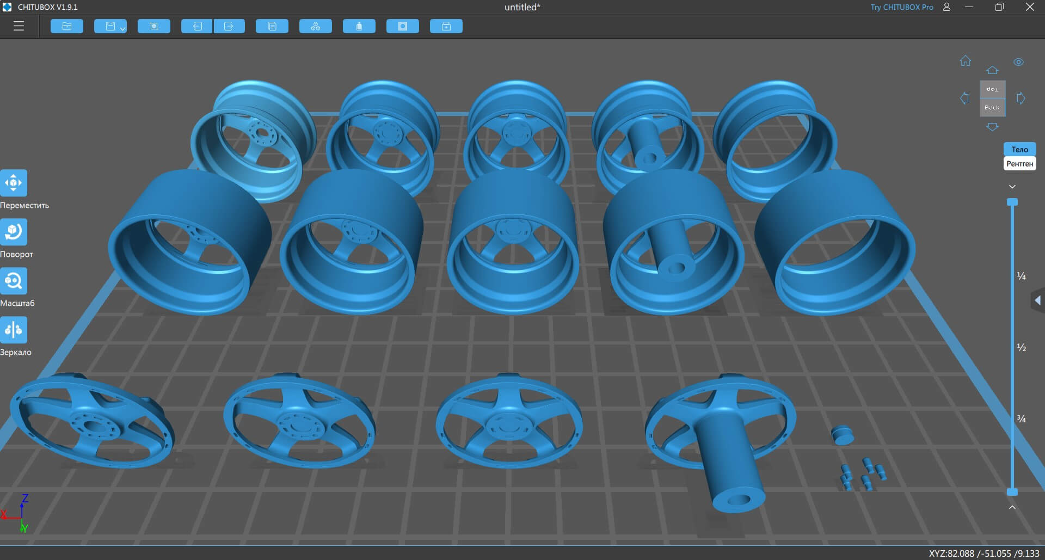
Task: Rotate view with the up arrow
Action: 992,70
